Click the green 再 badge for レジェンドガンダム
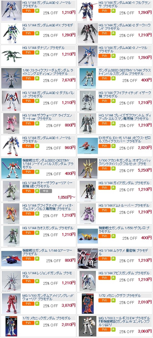Screen dimensions: 153x338 (x=37, y=281)
